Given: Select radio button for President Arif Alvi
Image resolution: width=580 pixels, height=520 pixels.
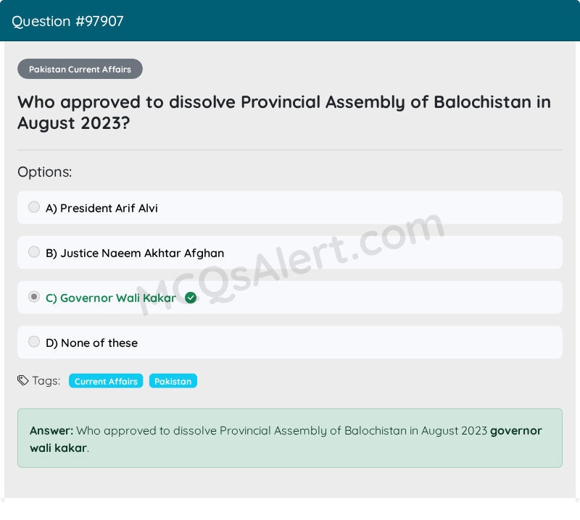Looking at the screenshot, I should click(34, 207).
